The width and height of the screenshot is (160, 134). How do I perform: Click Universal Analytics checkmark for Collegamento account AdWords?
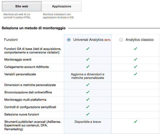(x=88, y=67)
